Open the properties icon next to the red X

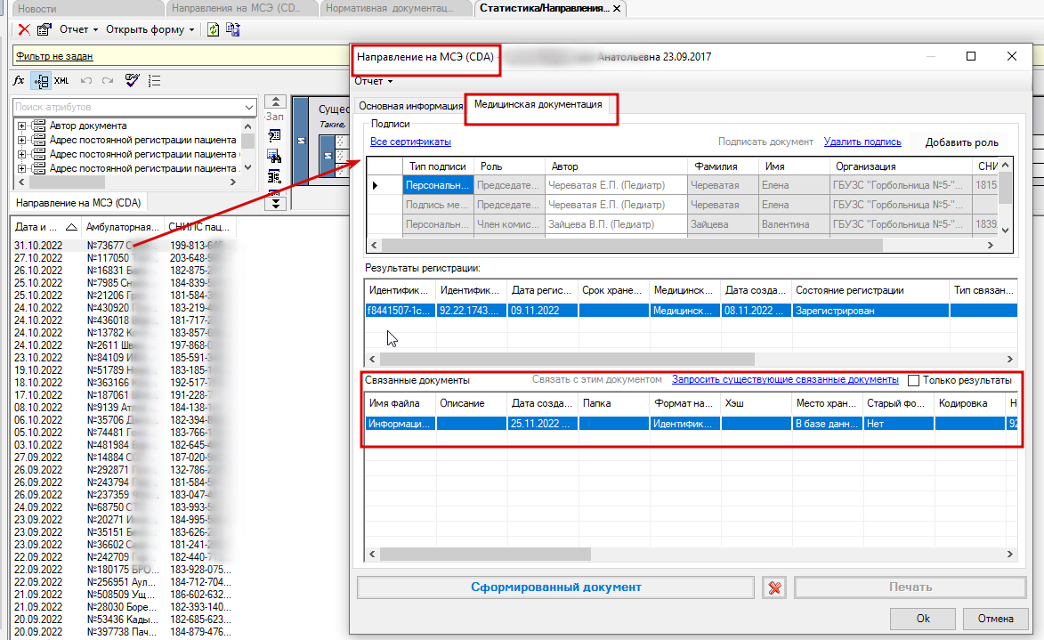(45, 29)
